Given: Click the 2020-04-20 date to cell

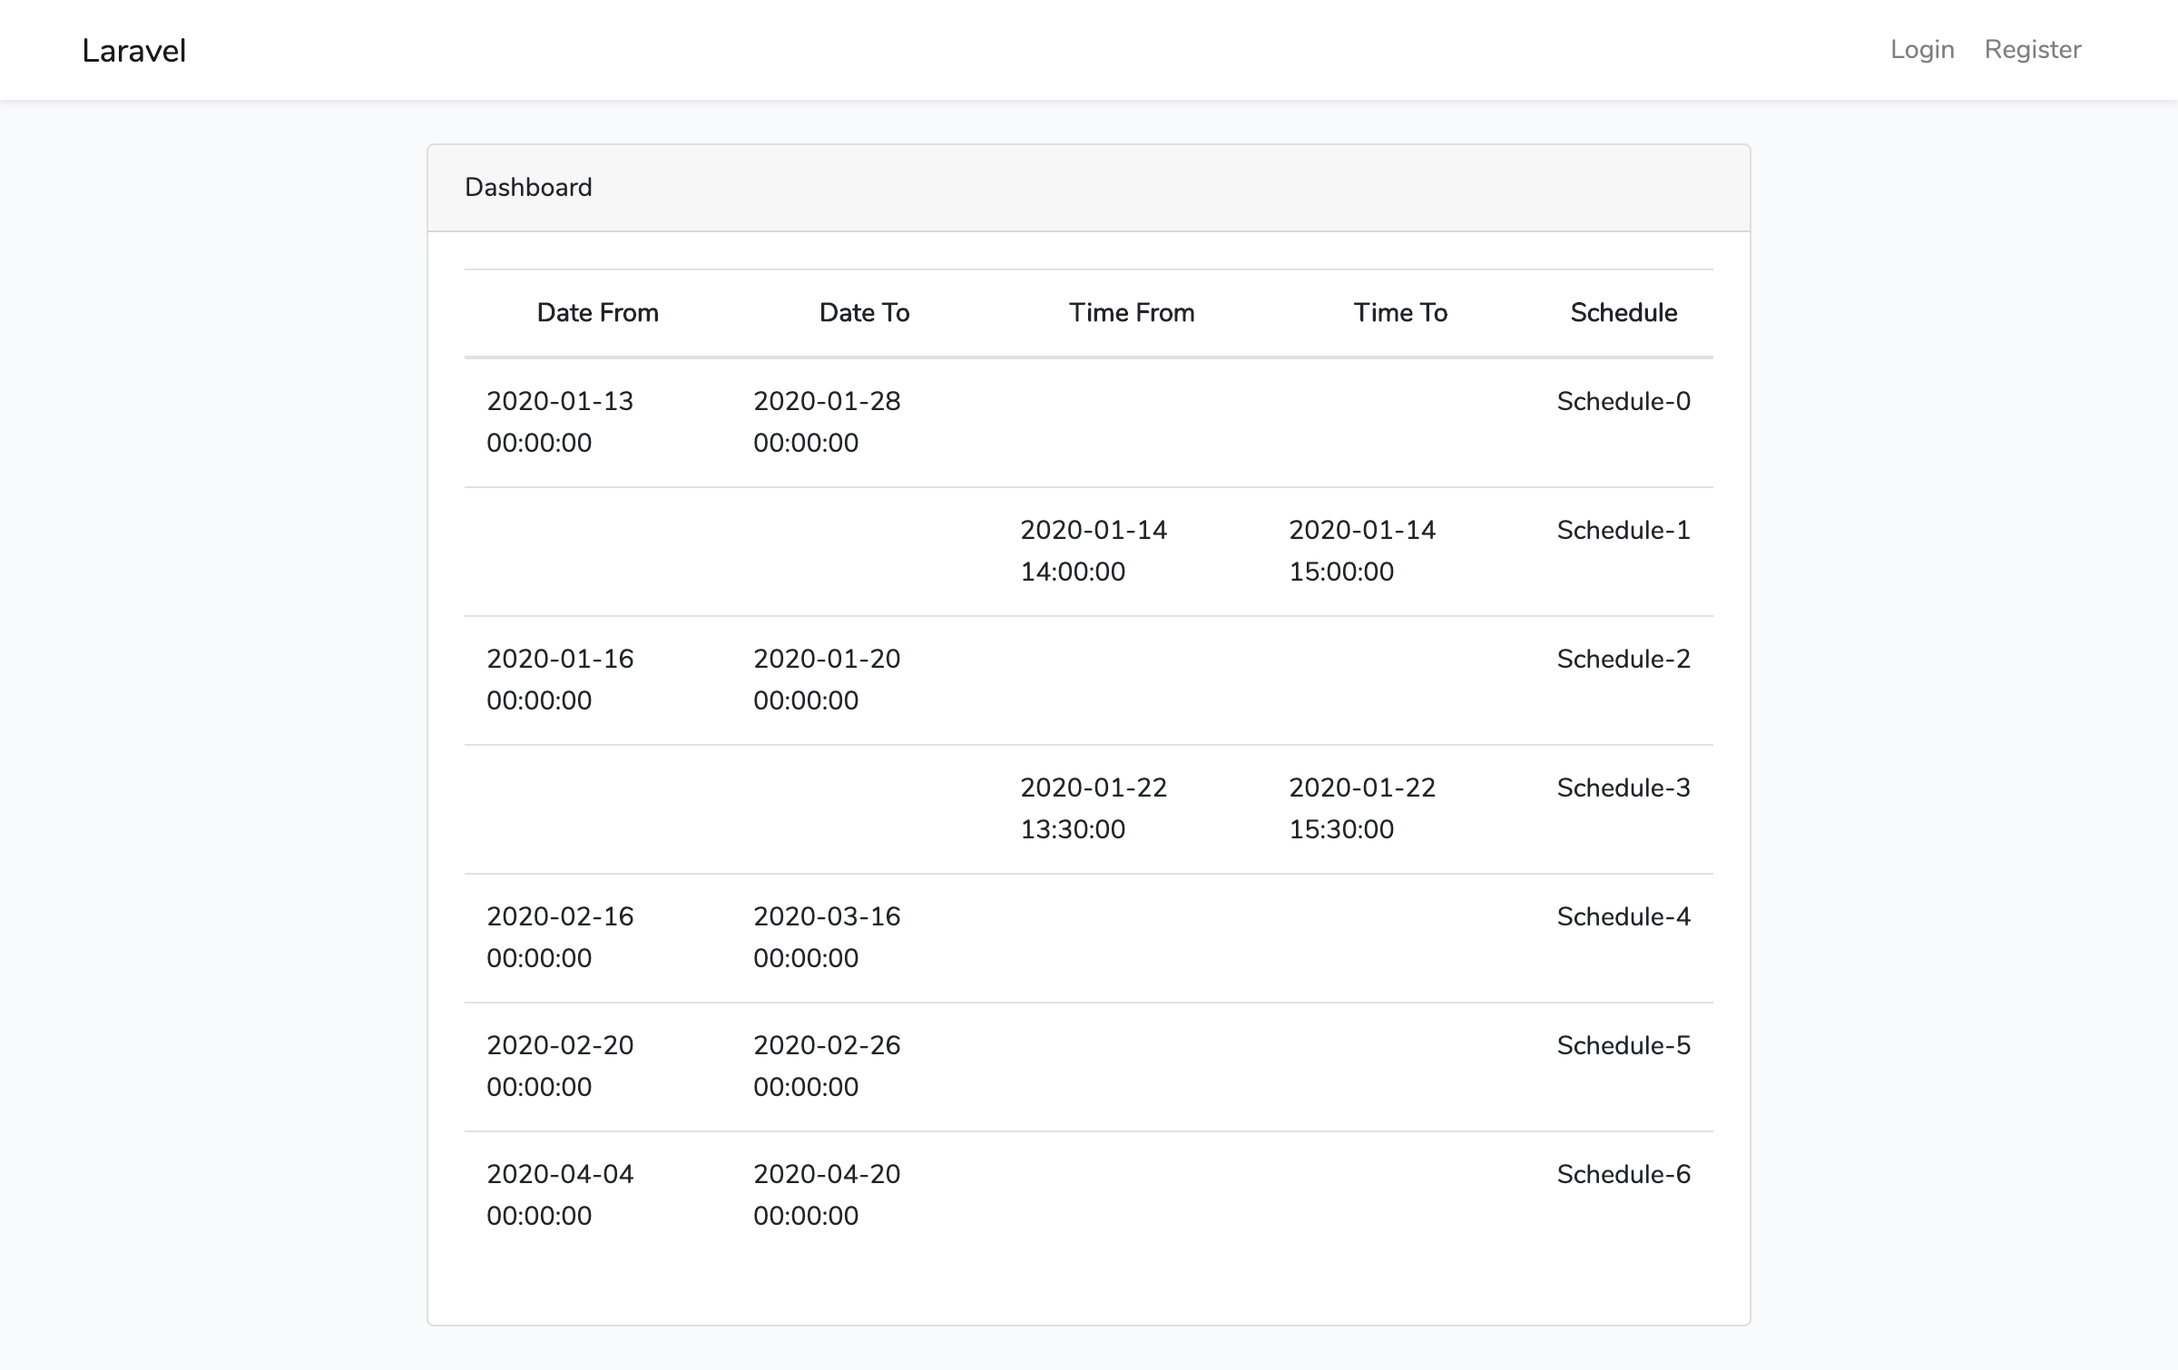Looking at the screenshot, I should pyautogui.click(x=827, y=1195).
